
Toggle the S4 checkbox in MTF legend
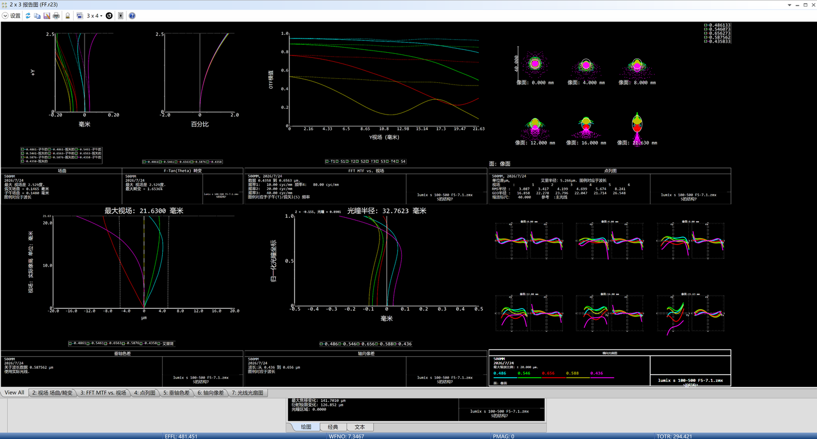click(x=397, y=162)
